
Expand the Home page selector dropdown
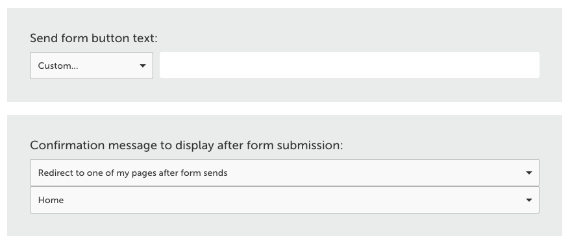tap(284, 200)
